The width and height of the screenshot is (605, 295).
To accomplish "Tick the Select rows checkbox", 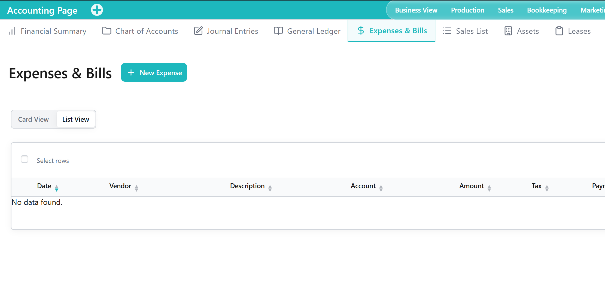I will (25, 159).
